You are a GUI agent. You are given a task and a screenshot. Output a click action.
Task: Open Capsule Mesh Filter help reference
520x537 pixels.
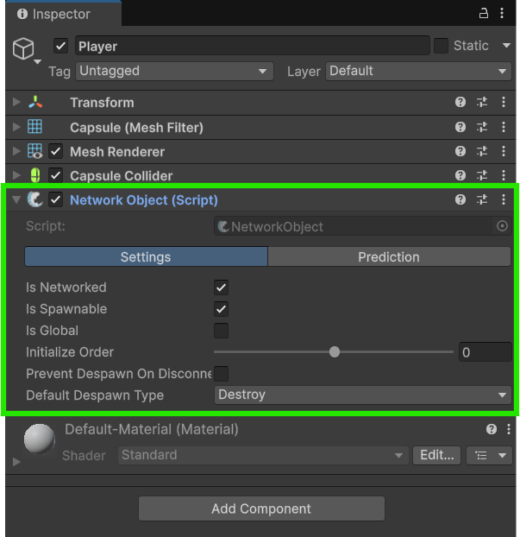(x=460, y=127)
